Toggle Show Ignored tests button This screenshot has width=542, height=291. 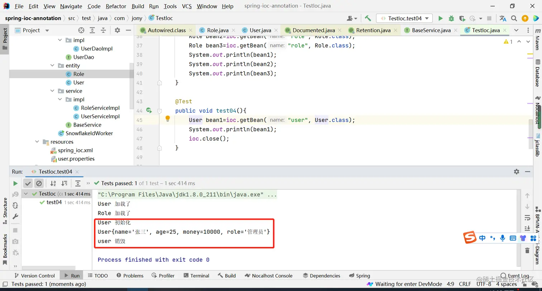(x=39, y=183)
